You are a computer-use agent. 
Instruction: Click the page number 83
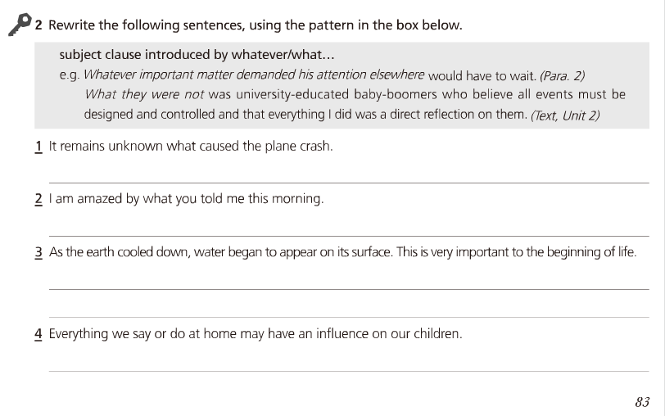641,401
